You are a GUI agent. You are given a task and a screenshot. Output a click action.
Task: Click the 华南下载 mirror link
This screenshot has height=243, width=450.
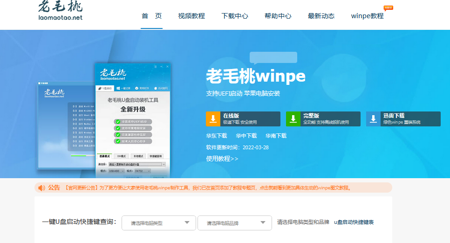[276, 136]
